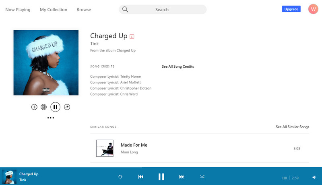Click the blue Upgrade button
Image resolution: width=322 pixels, height=185 pixels.
291,9
